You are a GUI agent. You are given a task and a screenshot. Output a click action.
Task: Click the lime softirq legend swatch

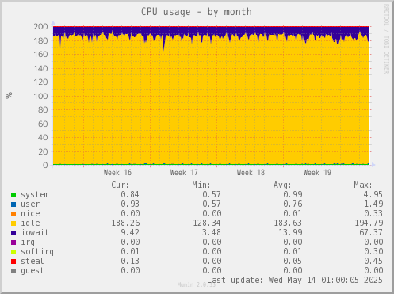(13, 252)
